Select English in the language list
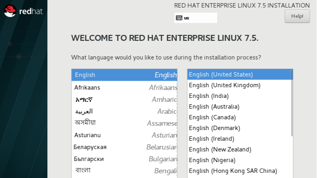The height and width of the screenshot is (178, 317). (x=124, y=75)
